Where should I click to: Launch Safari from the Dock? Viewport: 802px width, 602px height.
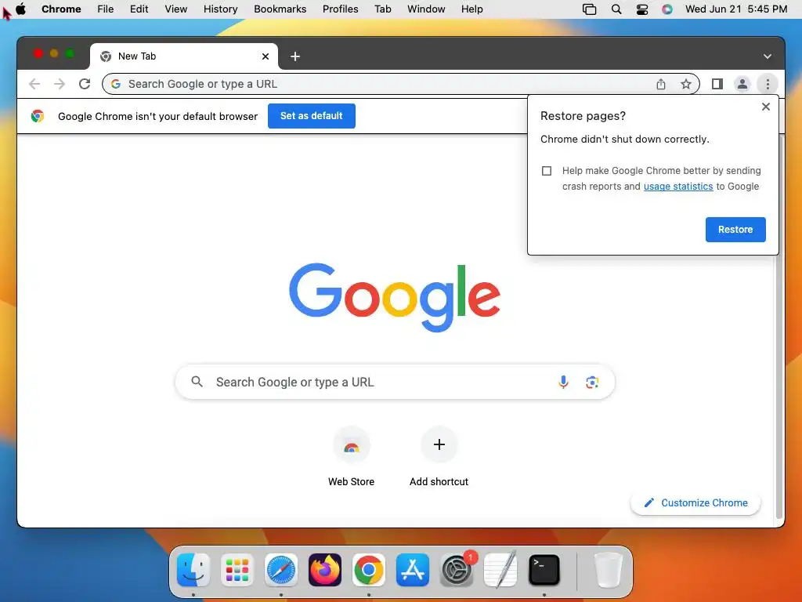click(x=281, y=570)
